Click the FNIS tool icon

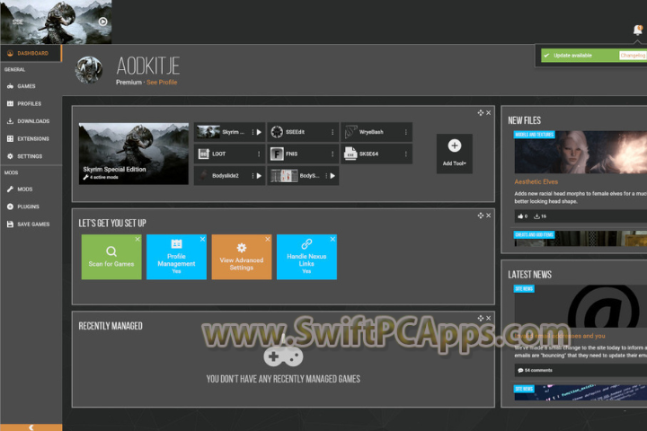pyautogui.click(x=277, y=154)
